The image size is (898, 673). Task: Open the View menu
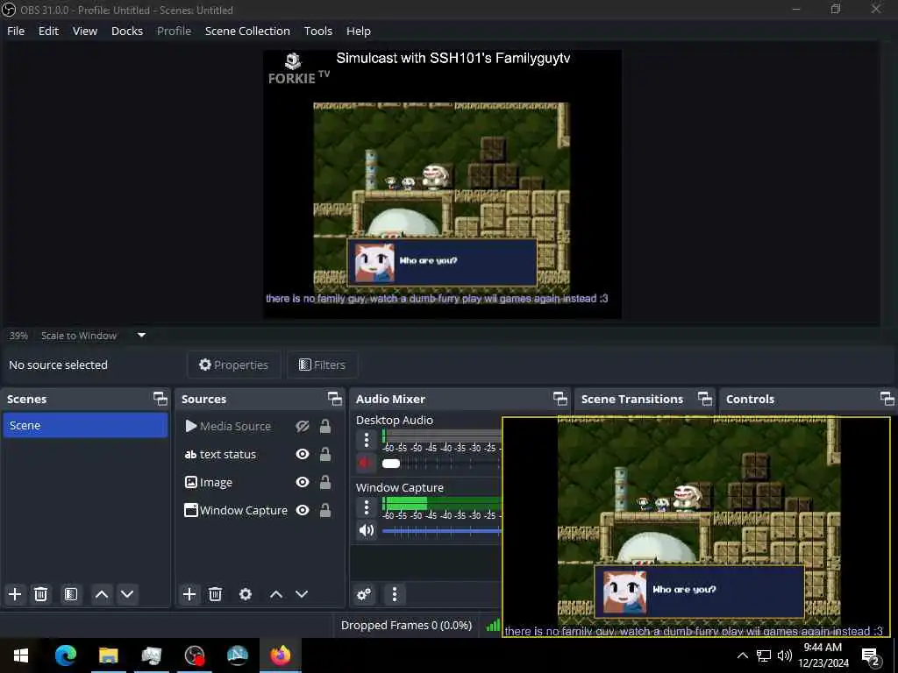(85, 31)
